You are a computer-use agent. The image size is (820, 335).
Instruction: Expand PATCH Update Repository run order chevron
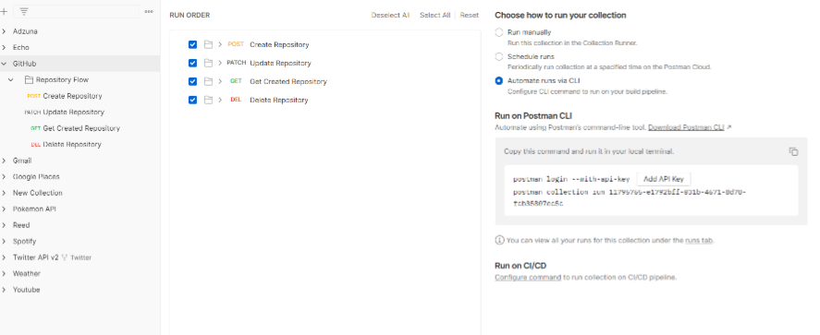click(x=220, y=63)
